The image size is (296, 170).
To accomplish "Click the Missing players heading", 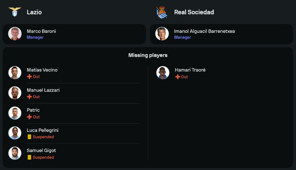I will [x=148, y=55].
